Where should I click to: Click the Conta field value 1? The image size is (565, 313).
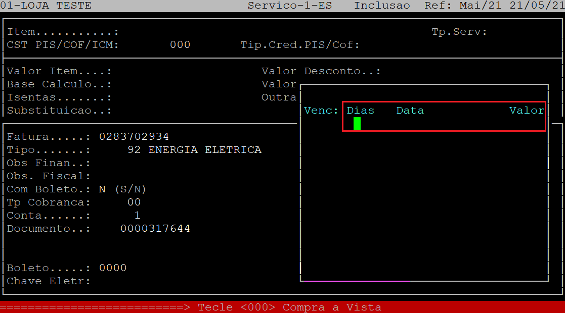137,216
